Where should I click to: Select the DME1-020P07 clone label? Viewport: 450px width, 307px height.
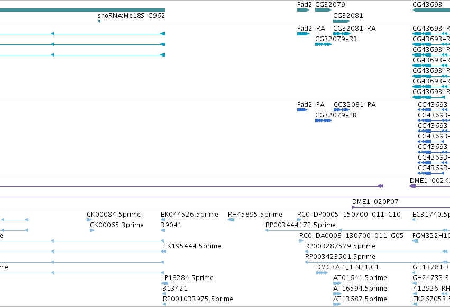click(375, 202)
